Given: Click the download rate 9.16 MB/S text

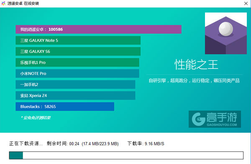Looking at the screenshot, I should coord(154,144).
